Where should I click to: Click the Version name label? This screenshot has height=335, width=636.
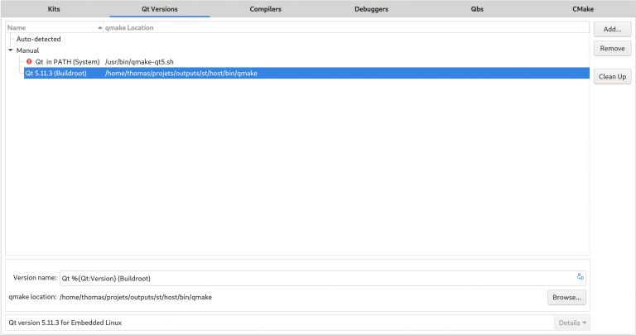(x=35, y=278)
